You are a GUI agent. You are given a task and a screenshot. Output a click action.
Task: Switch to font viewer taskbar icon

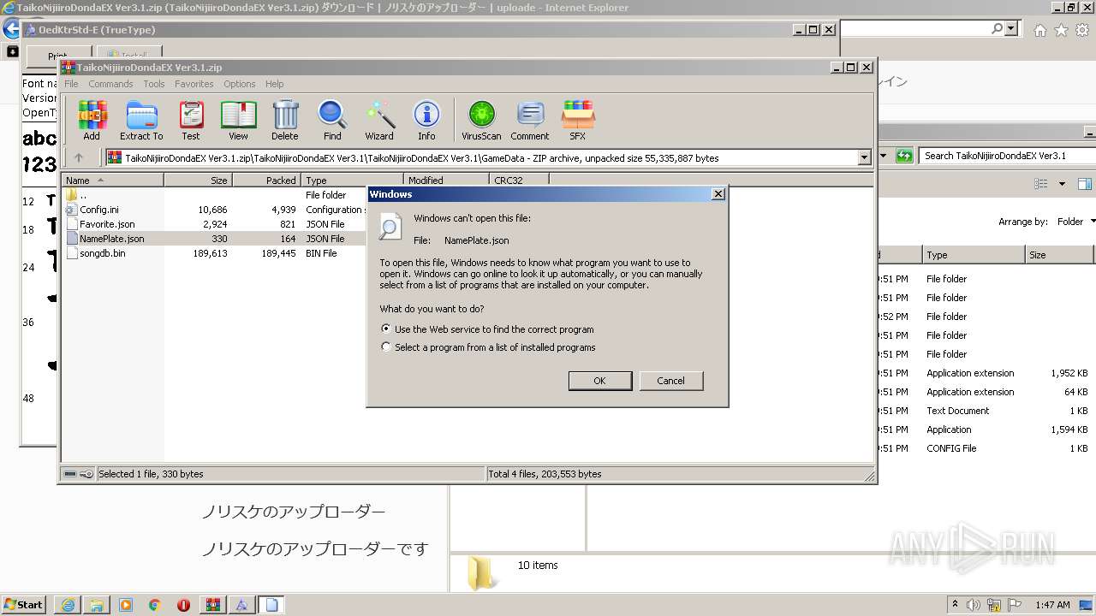click(x=242, y=605)
